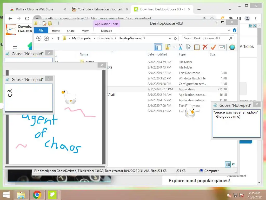This screenshot has width=266, height=200.
Task: Open the Manage ribbon tab
Action: [107, 31]
